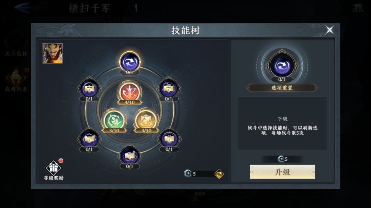Click the gold reset arrow beside skill points
Screen dimensions: 371x208
tap(219, 174)
